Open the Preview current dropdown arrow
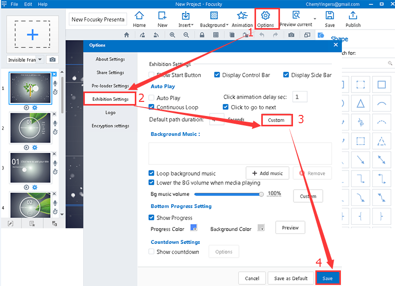The height and width of the screenshot is (286, 395). pos(315,19)
